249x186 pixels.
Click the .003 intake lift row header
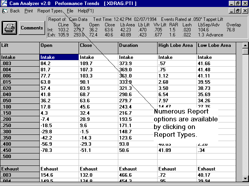20,64
